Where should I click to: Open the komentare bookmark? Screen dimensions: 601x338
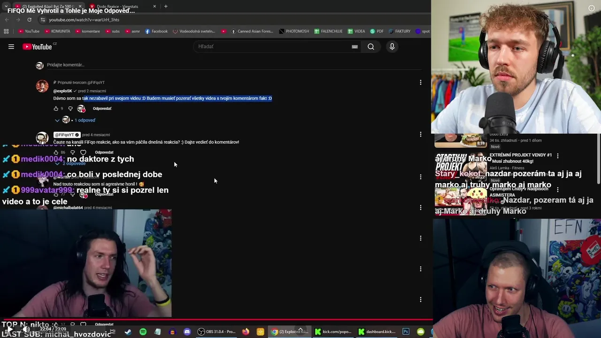click(87, 31)
